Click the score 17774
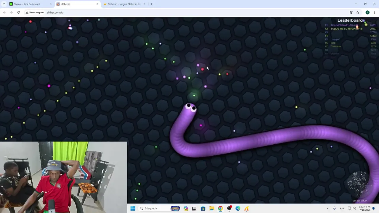The image size is (379, 213). tap(373, 32)
